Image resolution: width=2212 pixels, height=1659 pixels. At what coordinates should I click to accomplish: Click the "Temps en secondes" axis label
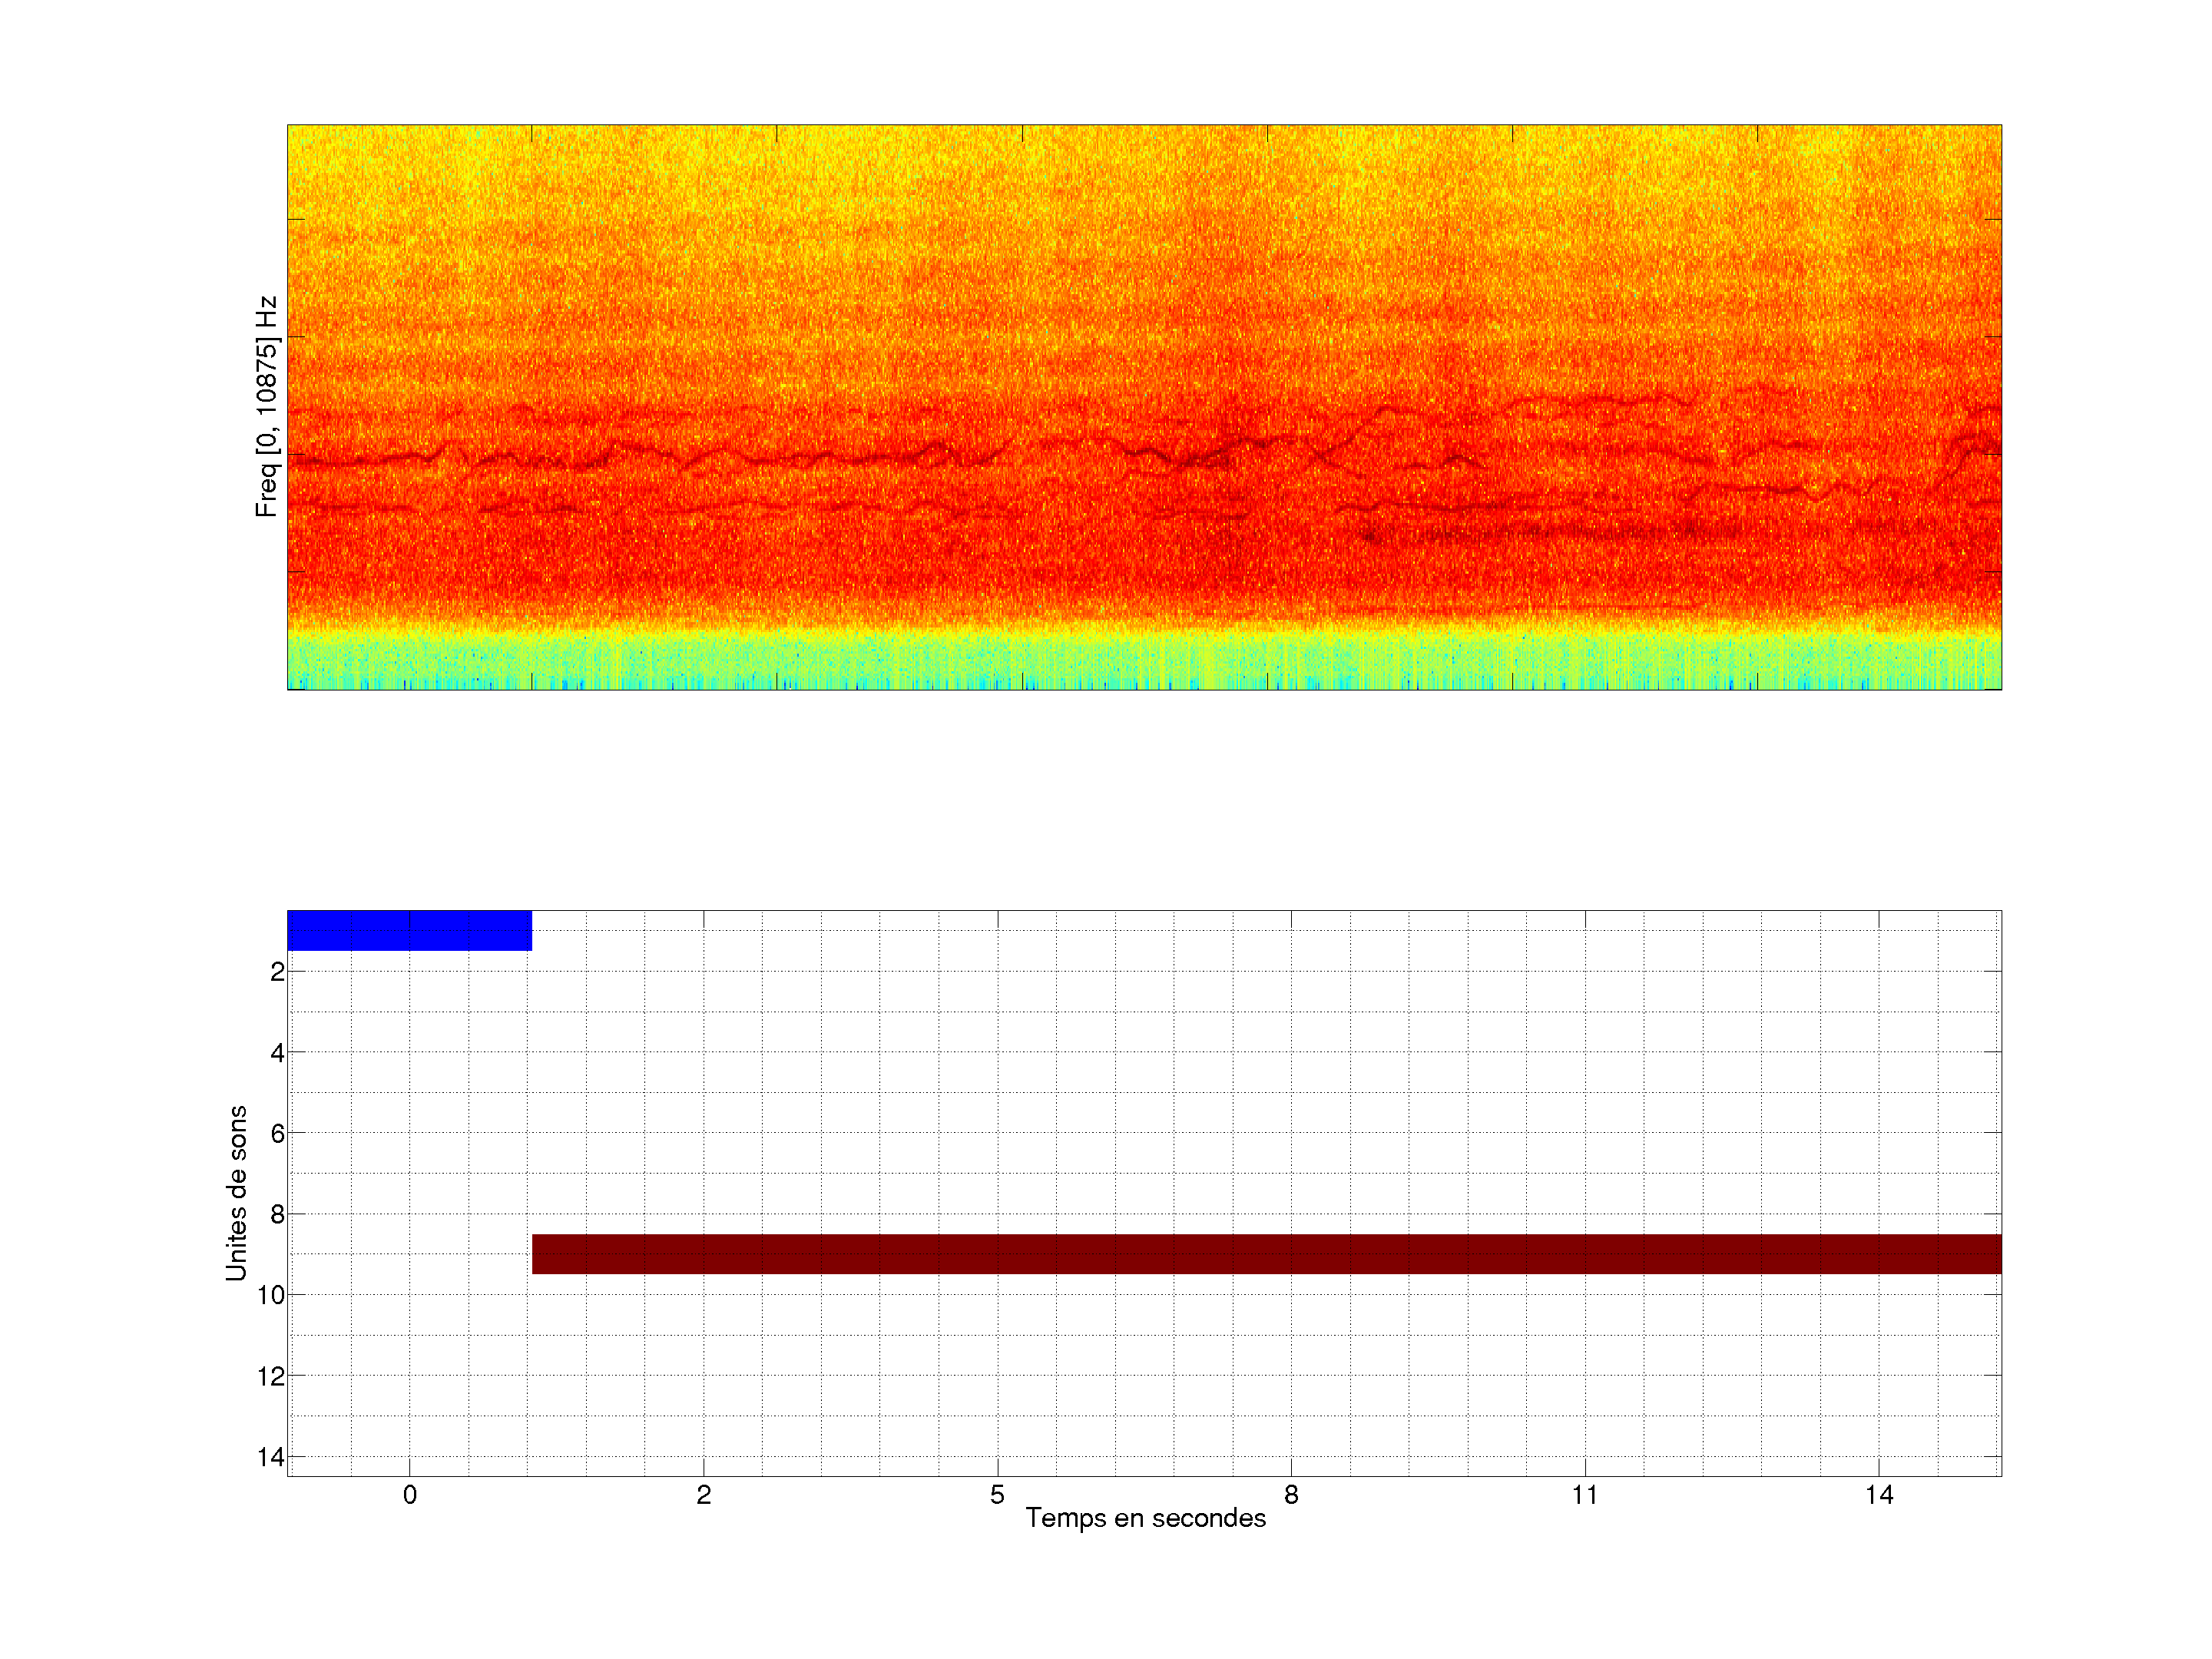tap(1145, 1518)
